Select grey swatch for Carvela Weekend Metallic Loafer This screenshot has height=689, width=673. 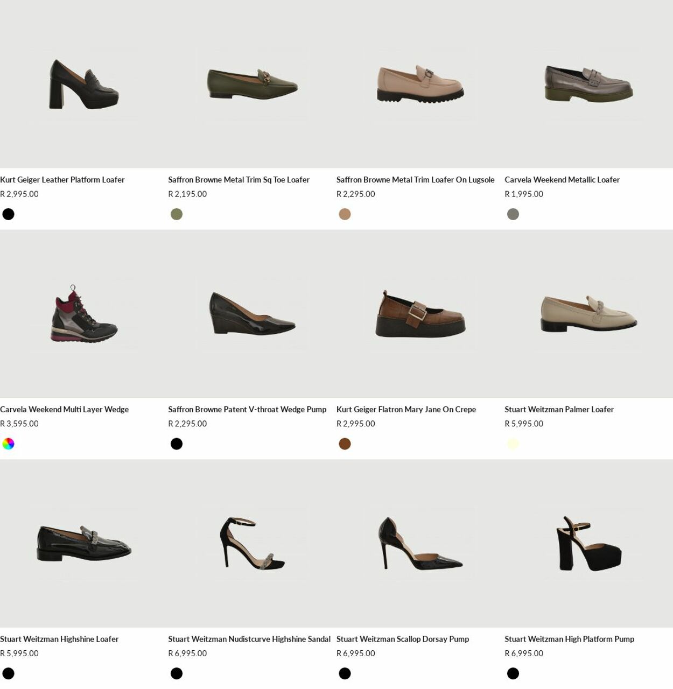click(513, 214)
